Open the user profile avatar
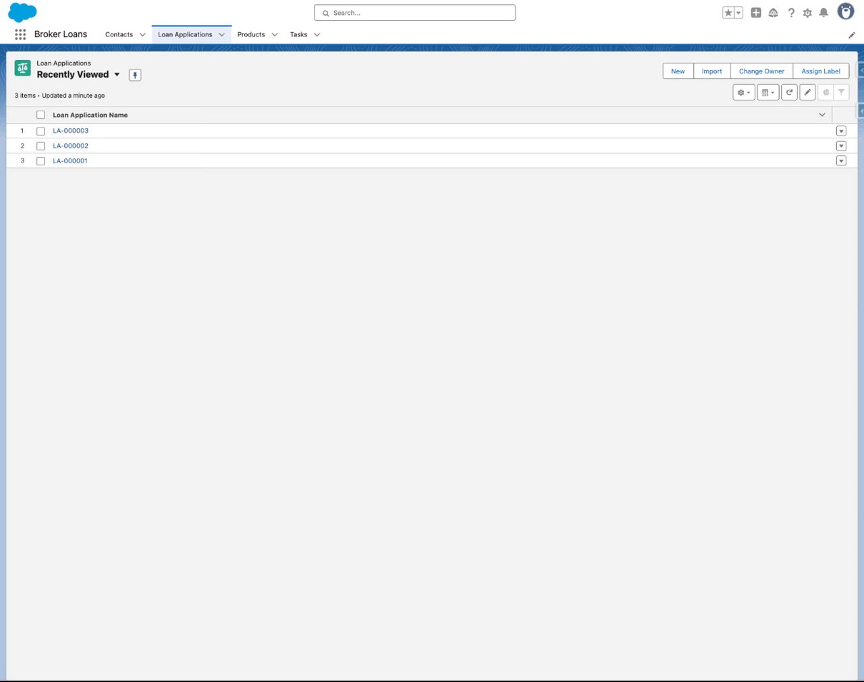This screenshot has width=864, height=682. [x=846, y=11]
